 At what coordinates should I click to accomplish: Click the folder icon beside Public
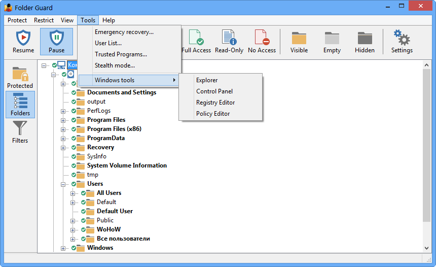90,221
